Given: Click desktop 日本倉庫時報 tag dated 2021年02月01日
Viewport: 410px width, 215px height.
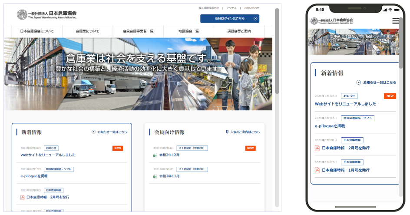Looking at the screenshot, I should [x=53, y=190].
